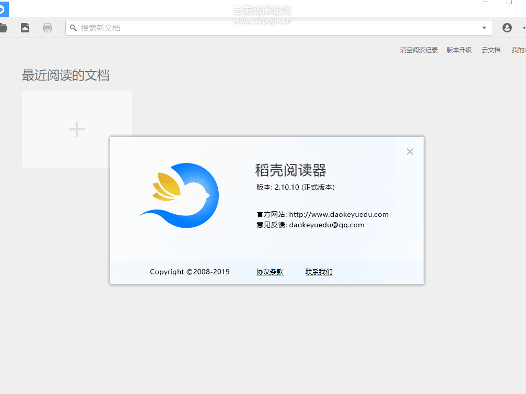The height and width of the screenshot is (394, 526).
Task: Select the print icon
Action: click(x=47, y=28)
